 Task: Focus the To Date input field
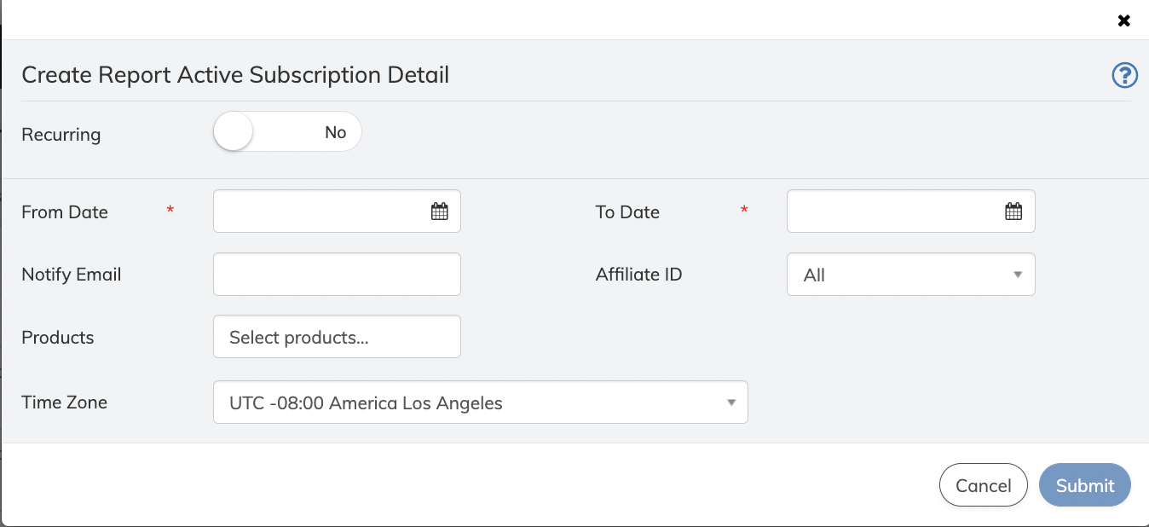tap(910, 211)
